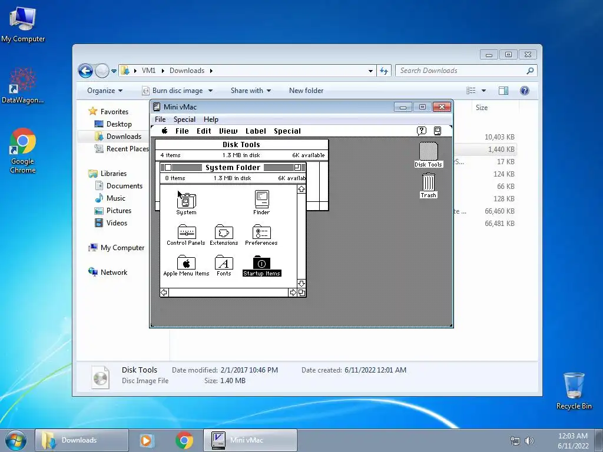603x452 pixels.
Task: Select the Apple Menu Items folder
Action: [x=187, y=262]
